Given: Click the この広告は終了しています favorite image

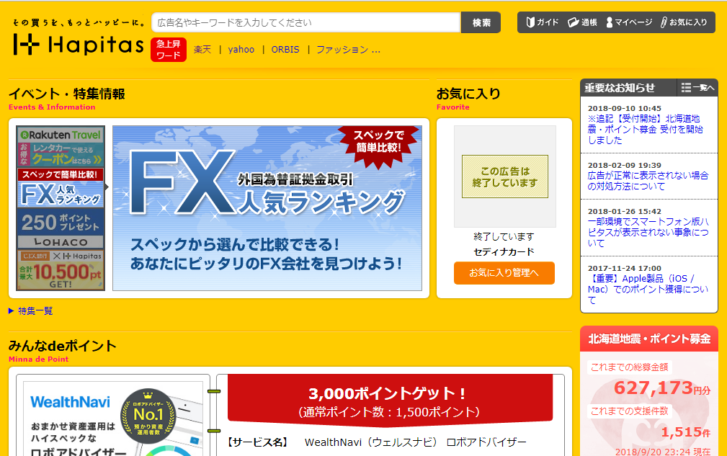Looking at the screenshot, I should pyautogui.click(x=505, y=176).
